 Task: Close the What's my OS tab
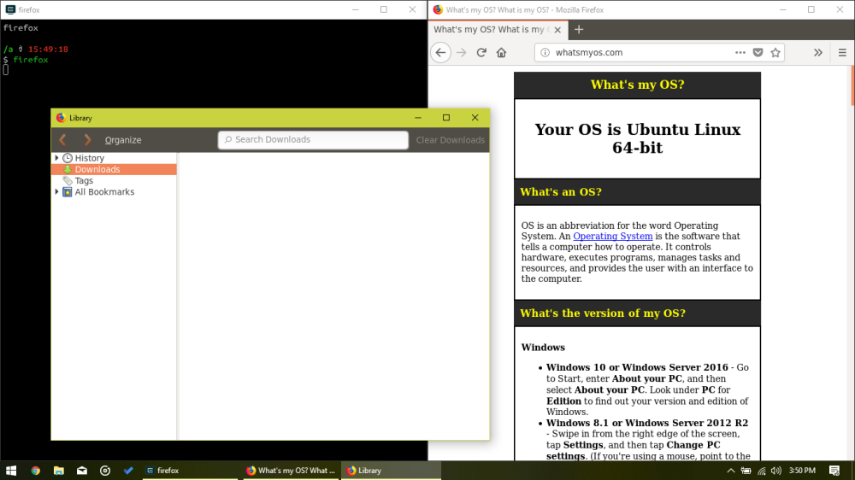(557, 30)
